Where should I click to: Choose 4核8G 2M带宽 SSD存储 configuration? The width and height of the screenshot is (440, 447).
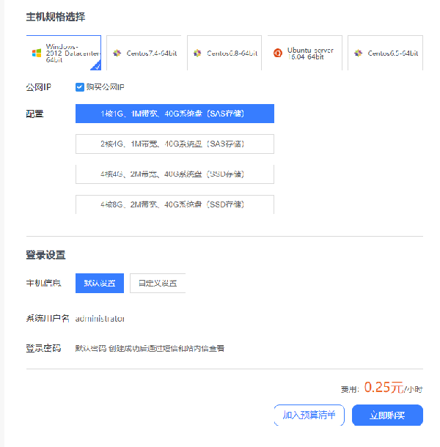tap(175, 204)
